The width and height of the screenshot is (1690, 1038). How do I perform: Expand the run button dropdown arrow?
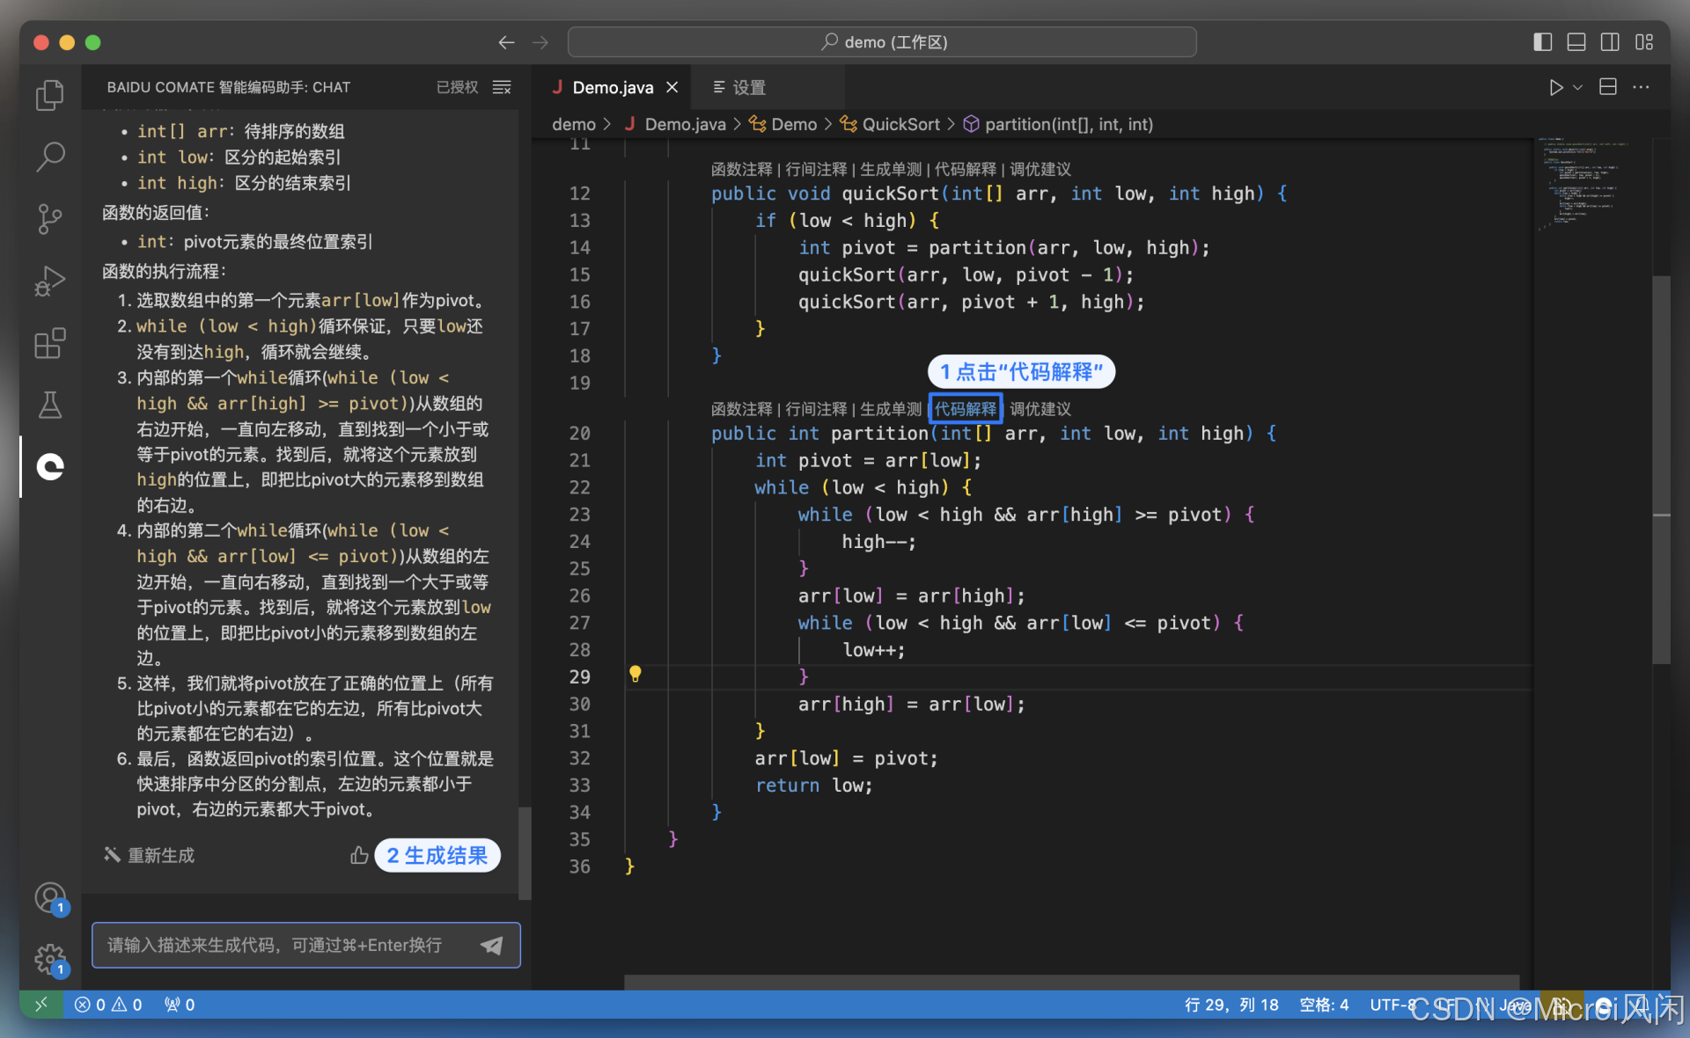[1578, 87]
